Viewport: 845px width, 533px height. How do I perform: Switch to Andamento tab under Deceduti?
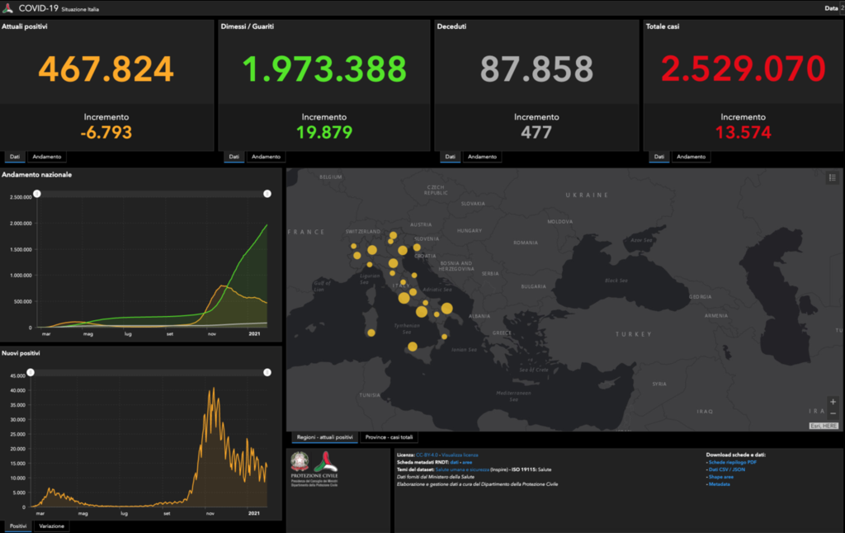[x=482, y=157]
